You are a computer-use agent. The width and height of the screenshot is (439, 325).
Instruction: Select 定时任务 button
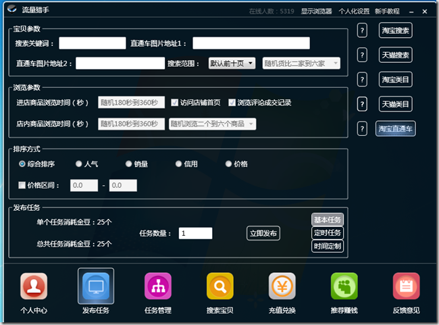[328, 233]
